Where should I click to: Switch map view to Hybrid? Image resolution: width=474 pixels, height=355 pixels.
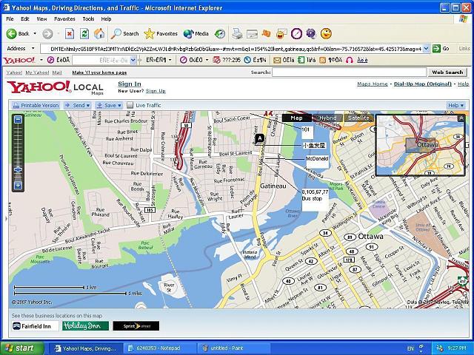327,118
